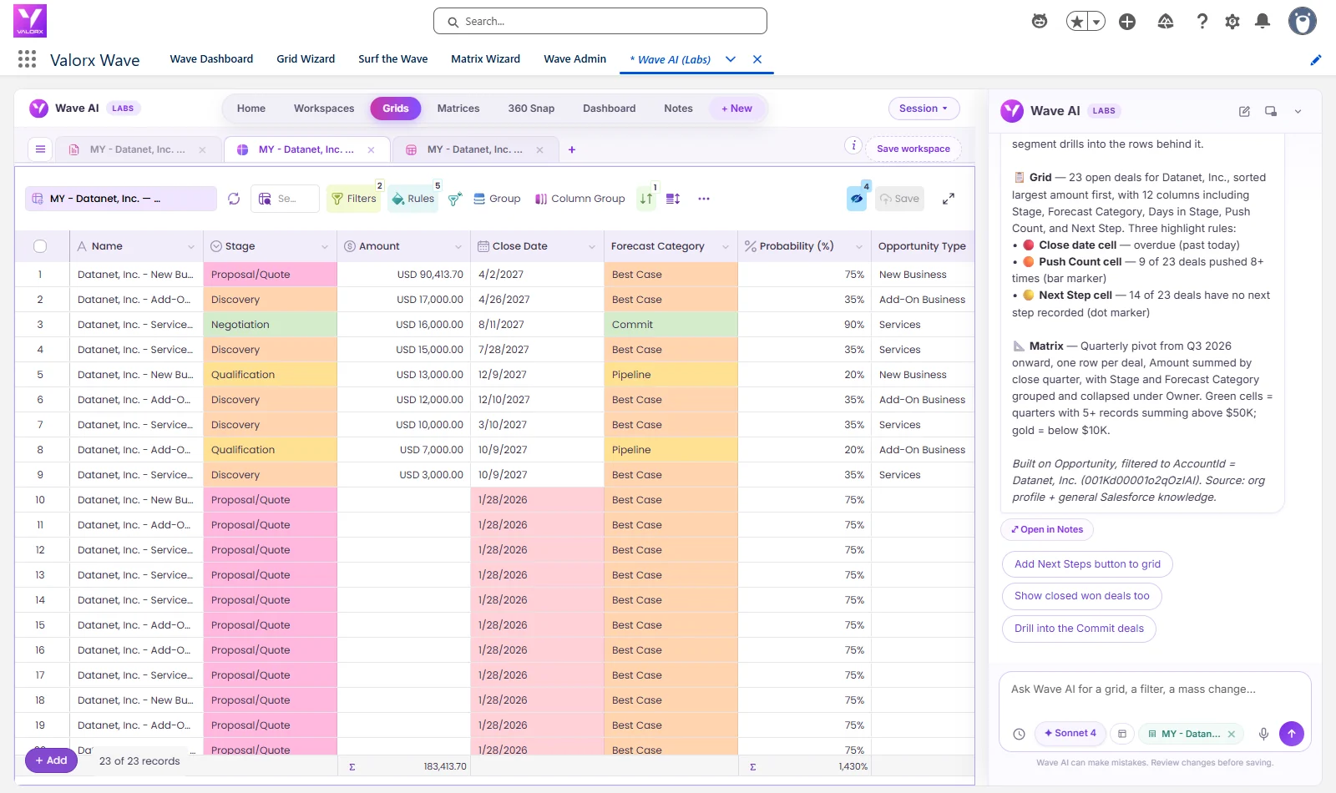Click the Sonnet 4 model selector

[1070, 734]
